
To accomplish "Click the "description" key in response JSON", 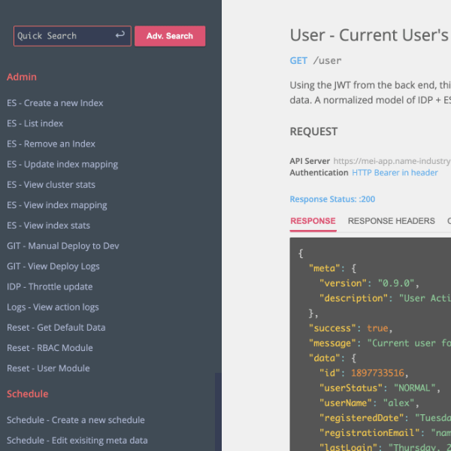I will pyautogui.click(x=353, y=298).
